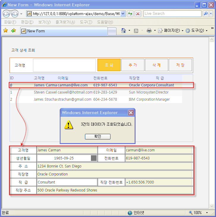Click the 저장 save button
The width and height of the screenshot is (216, 217).
pos(180,65)
